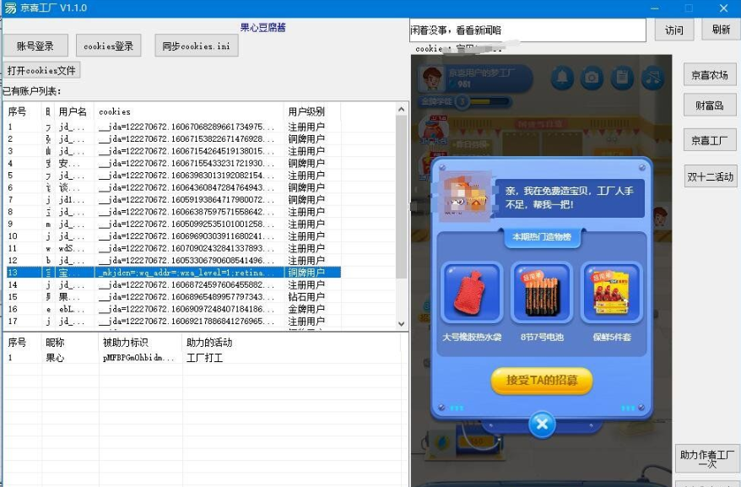
Task: Click the 助力作者工厂一次 button
Action: [x=707, y=458]
